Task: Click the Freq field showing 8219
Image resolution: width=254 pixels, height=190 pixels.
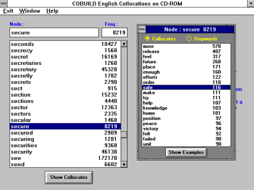Action: tap(114, 33)
